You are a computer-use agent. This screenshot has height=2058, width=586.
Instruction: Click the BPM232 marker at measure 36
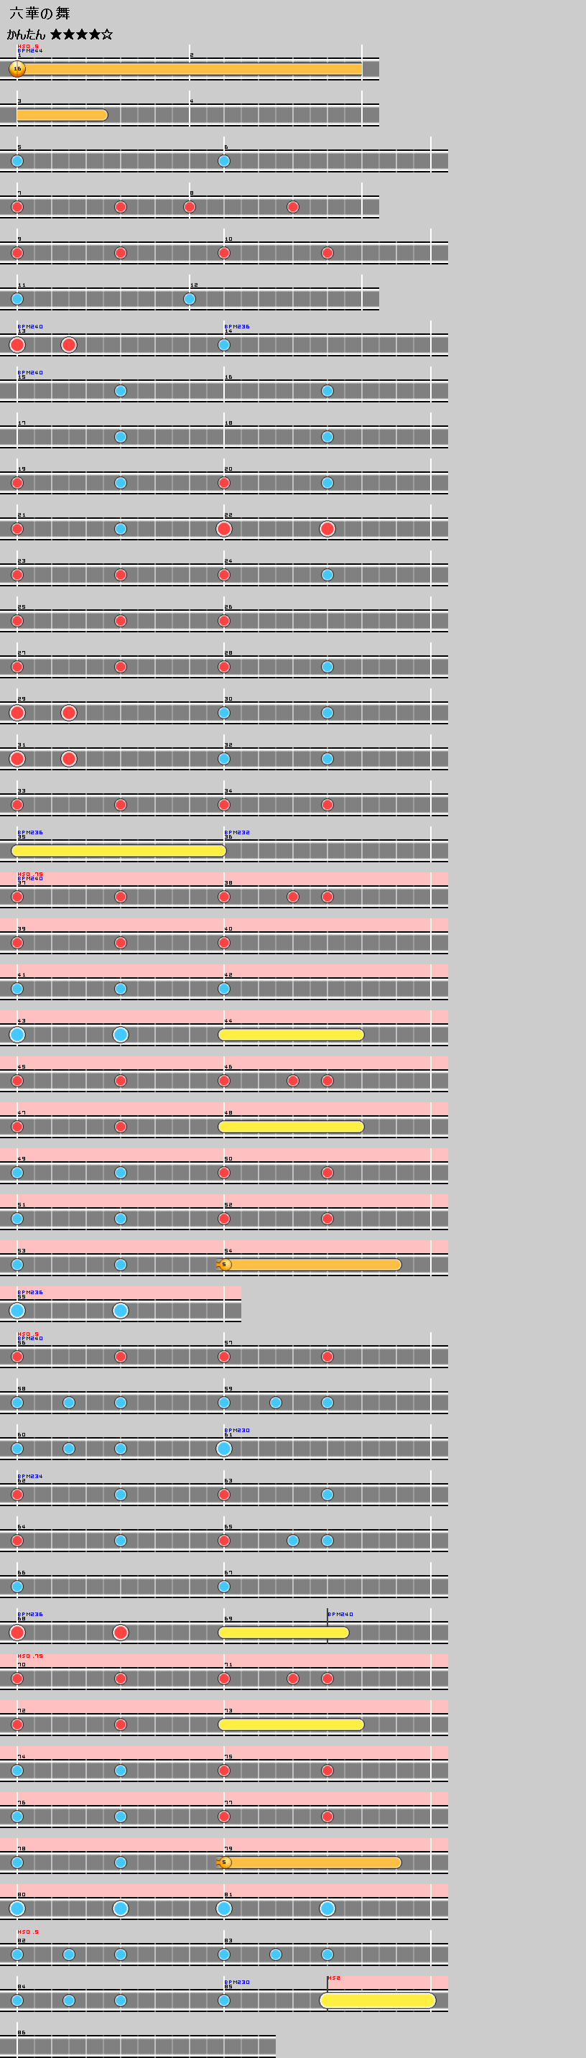tap(236, 832)
